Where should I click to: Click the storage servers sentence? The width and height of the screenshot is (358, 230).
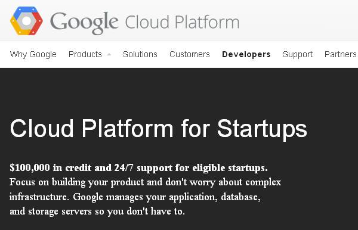pos(97,212)
